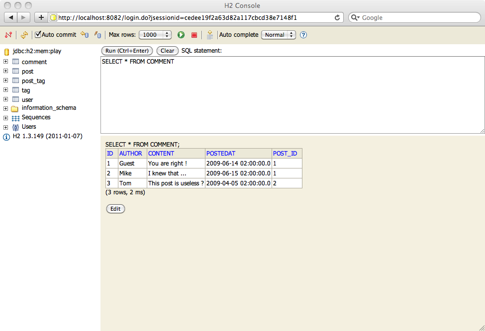This screenshot has width=485, height=331.
Task: Select the user table in tree
Action: coord(27,99)
